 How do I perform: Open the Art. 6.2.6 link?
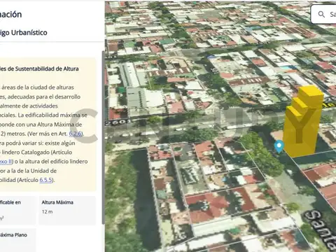click(76, 134)
